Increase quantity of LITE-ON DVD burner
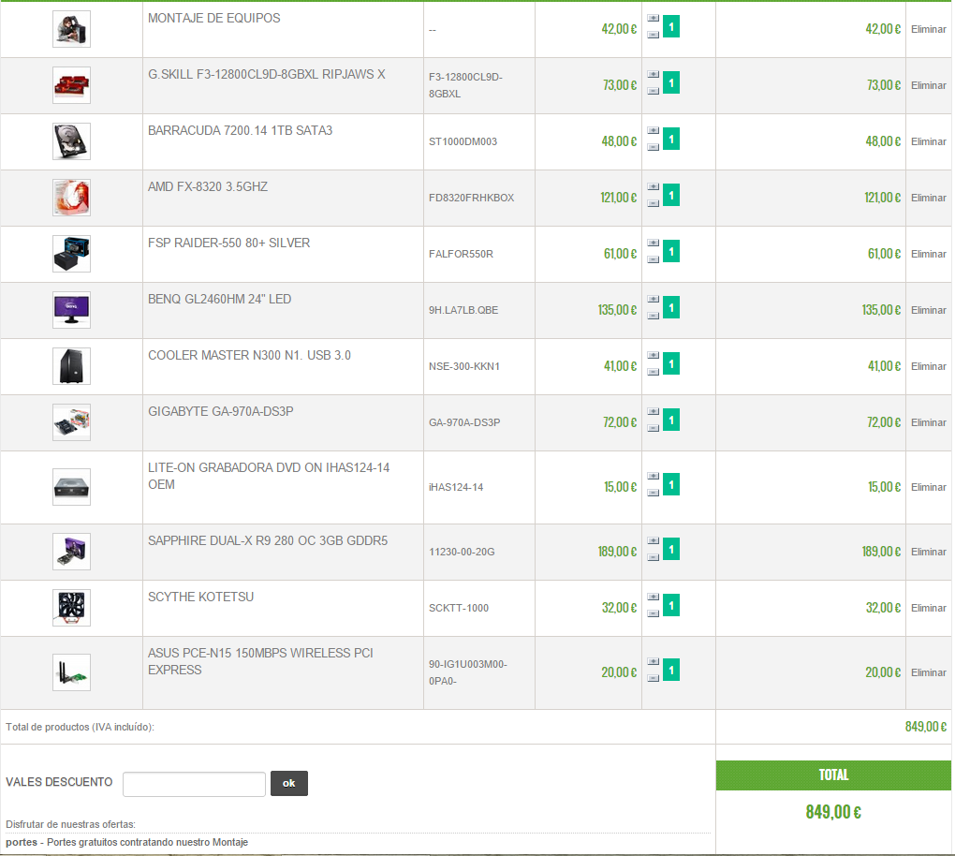The height and width of the screenshot is (856, 955). 653,475
